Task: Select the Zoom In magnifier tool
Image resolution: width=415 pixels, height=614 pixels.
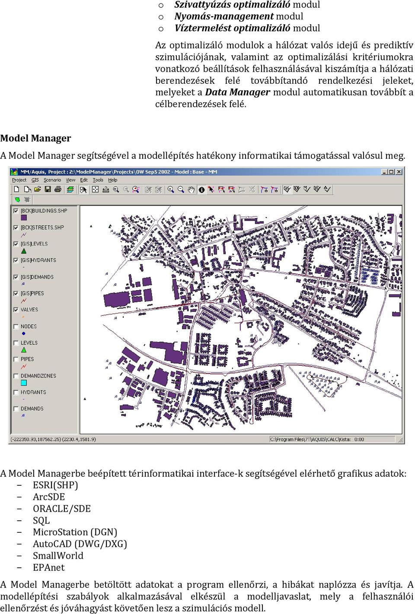Action: point(170,189)
